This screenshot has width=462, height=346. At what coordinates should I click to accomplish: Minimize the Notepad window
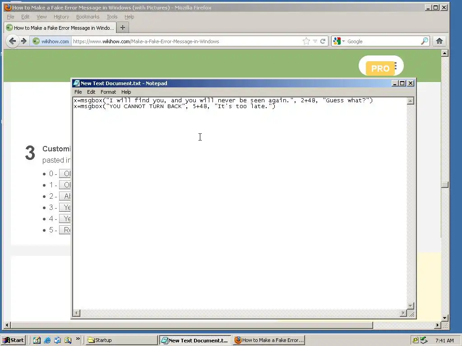tap(395, 83)
